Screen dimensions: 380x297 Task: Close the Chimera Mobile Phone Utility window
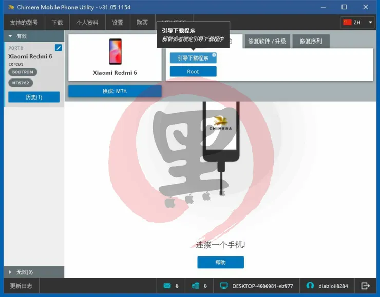click(366, 7)
